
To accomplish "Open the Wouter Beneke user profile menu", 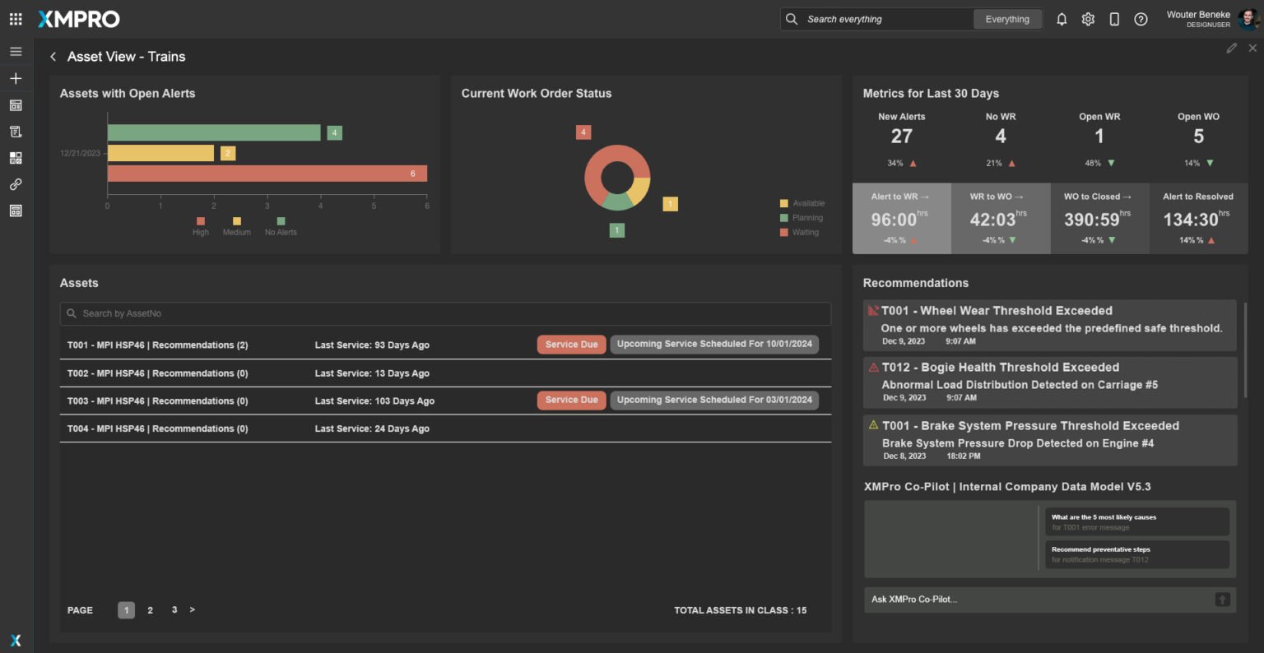I will click(x=1211, y=19).
